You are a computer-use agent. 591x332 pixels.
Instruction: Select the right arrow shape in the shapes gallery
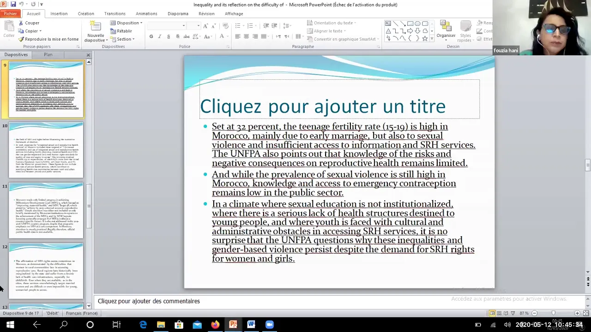tap(410, 31)
